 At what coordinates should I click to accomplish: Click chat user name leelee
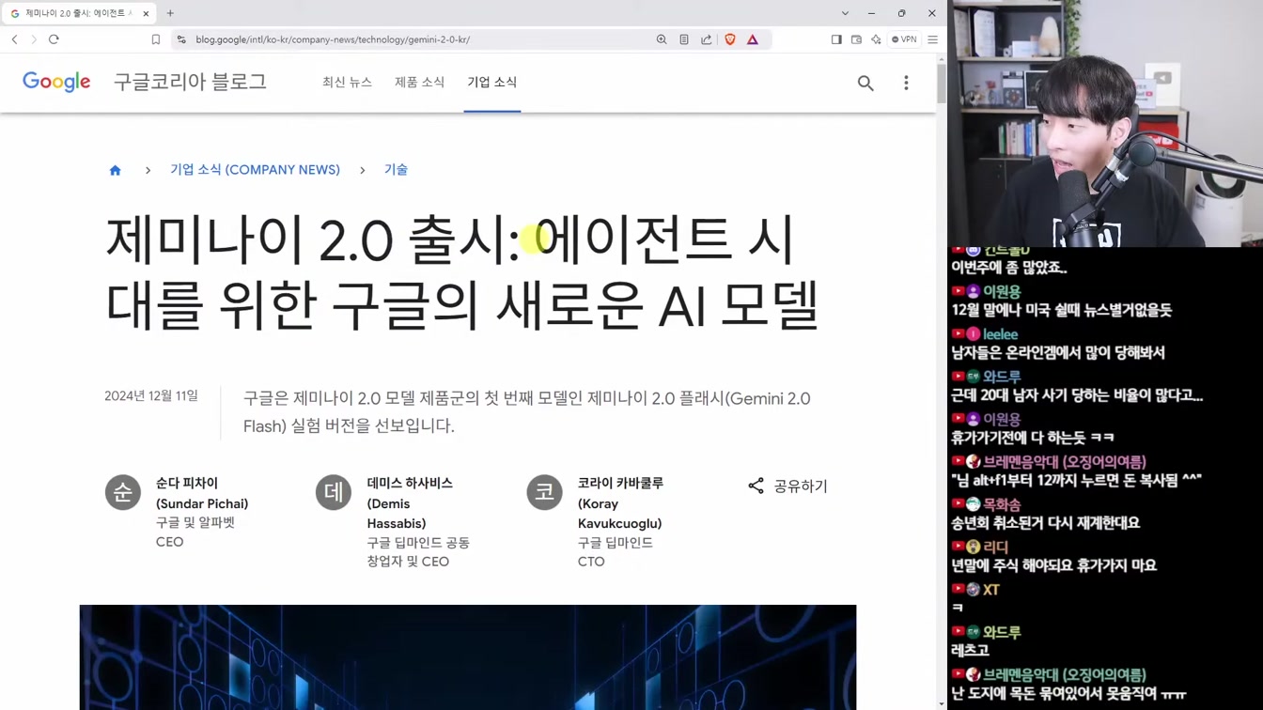1001,334
